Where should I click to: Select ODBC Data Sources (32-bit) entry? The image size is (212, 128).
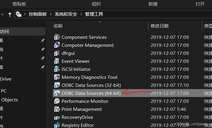pos(91,85)
